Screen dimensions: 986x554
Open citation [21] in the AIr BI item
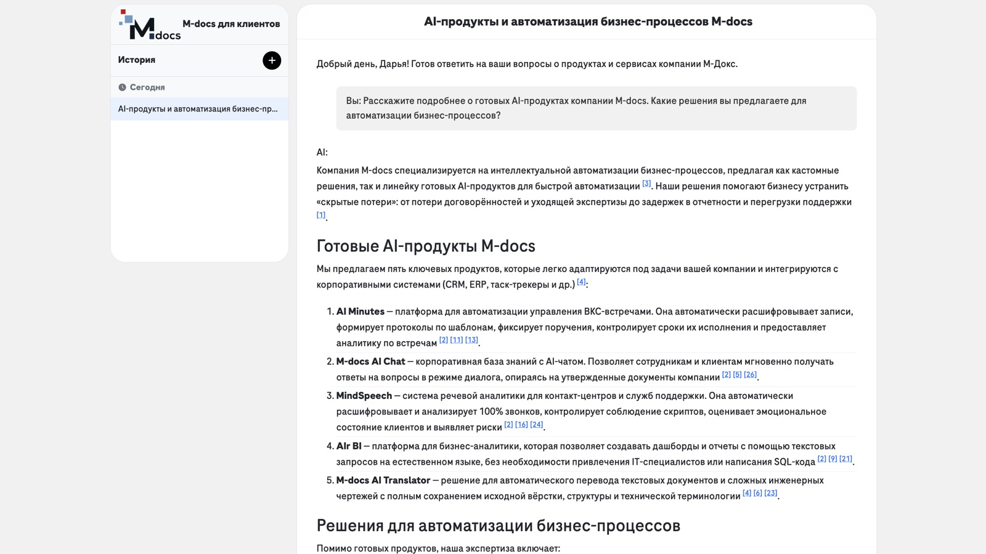(846, 459)
